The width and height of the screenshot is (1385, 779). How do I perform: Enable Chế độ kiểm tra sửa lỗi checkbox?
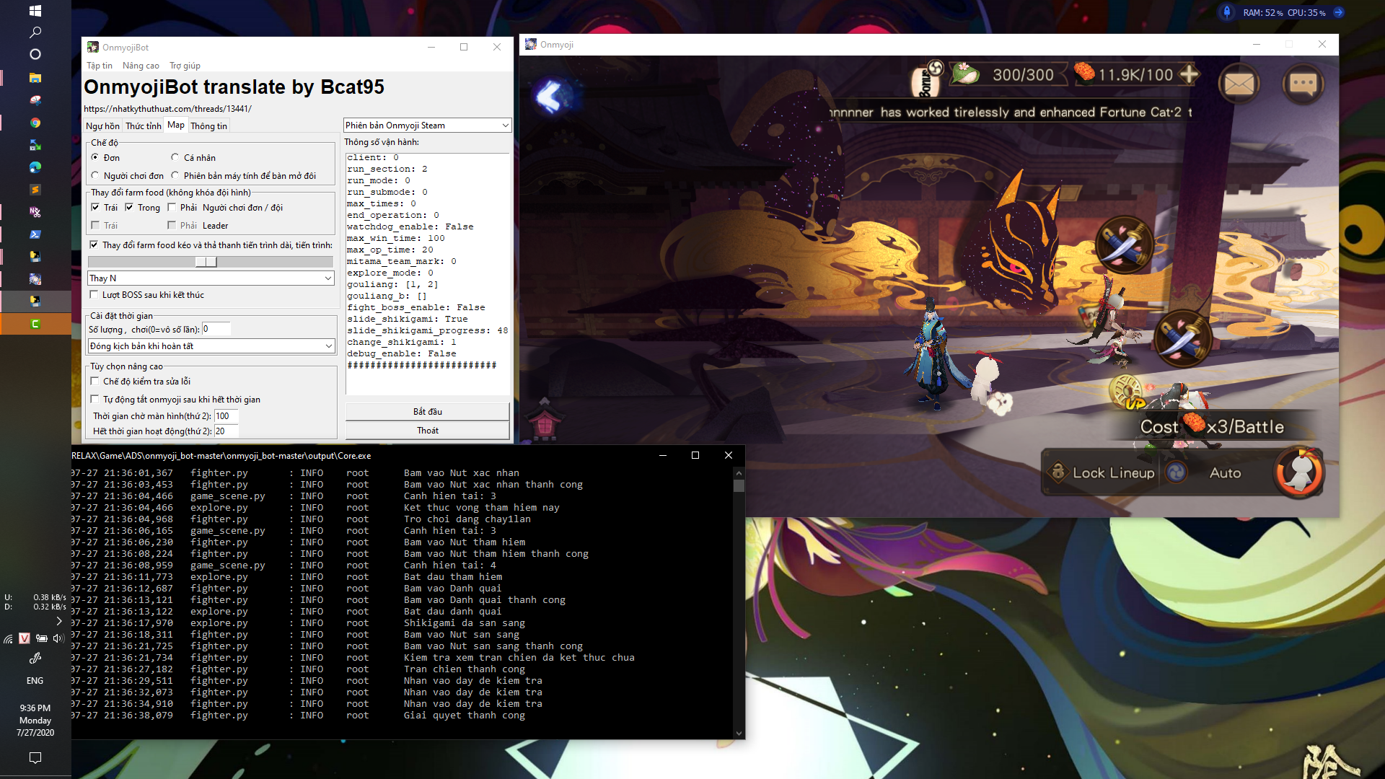tap(94, 382)
